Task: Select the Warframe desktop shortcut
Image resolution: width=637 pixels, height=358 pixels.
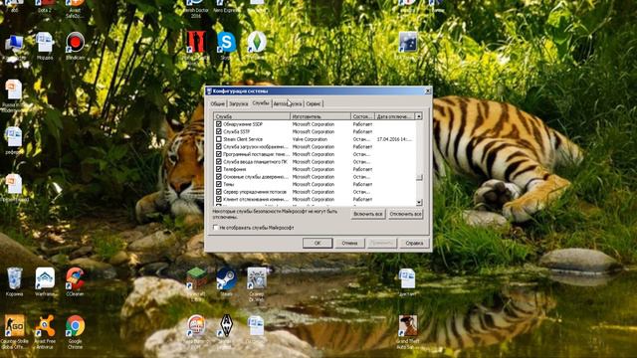Action: (45, 281)
